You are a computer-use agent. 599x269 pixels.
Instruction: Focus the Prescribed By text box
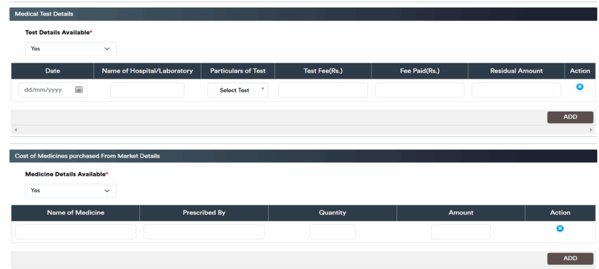click(204, 232)
